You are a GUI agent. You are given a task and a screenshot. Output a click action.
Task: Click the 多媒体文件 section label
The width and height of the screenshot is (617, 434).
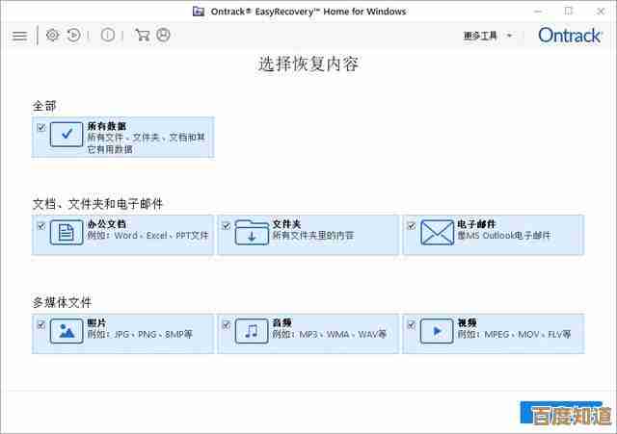62,302
